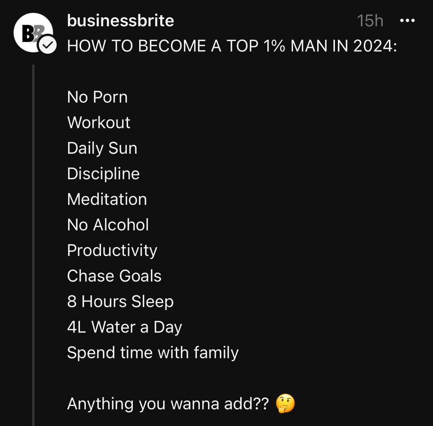The image size is (433, 426).
Task: Click the "Chase Goals" line
Action: coord(114,276)
